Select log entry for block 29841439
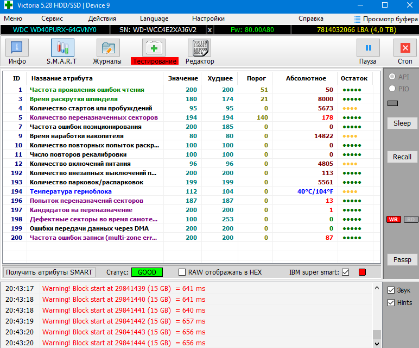 pyautogui.click(x=187, y=289)
